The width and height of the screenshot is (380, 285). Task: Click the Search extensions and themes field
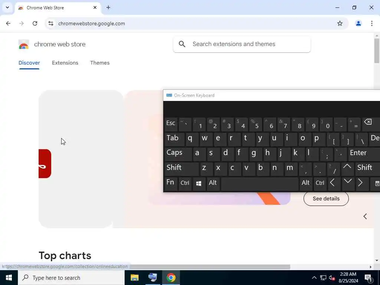242,44
